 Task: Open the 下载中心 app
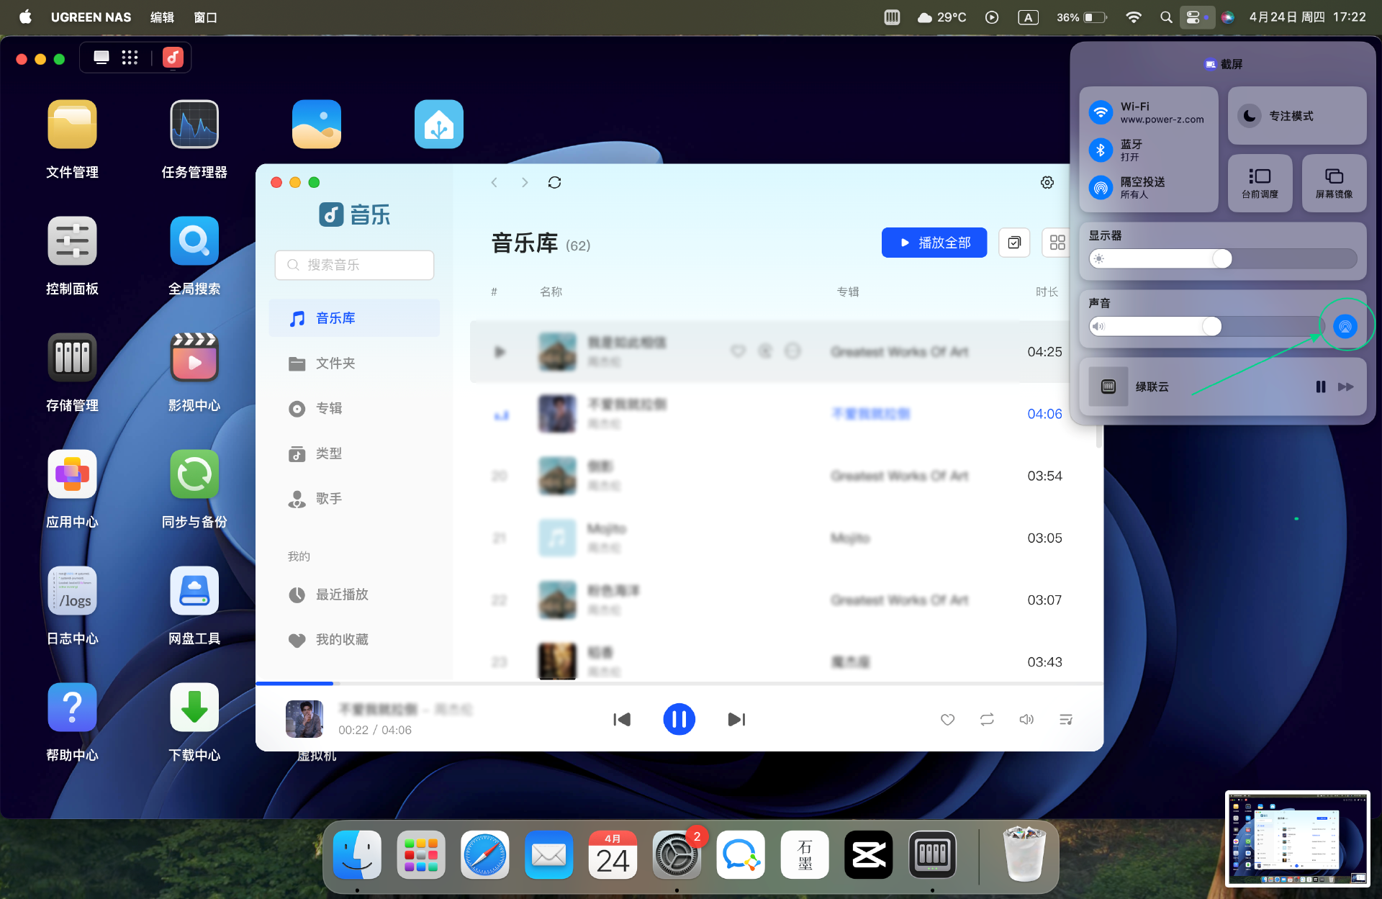coord(194,708)
